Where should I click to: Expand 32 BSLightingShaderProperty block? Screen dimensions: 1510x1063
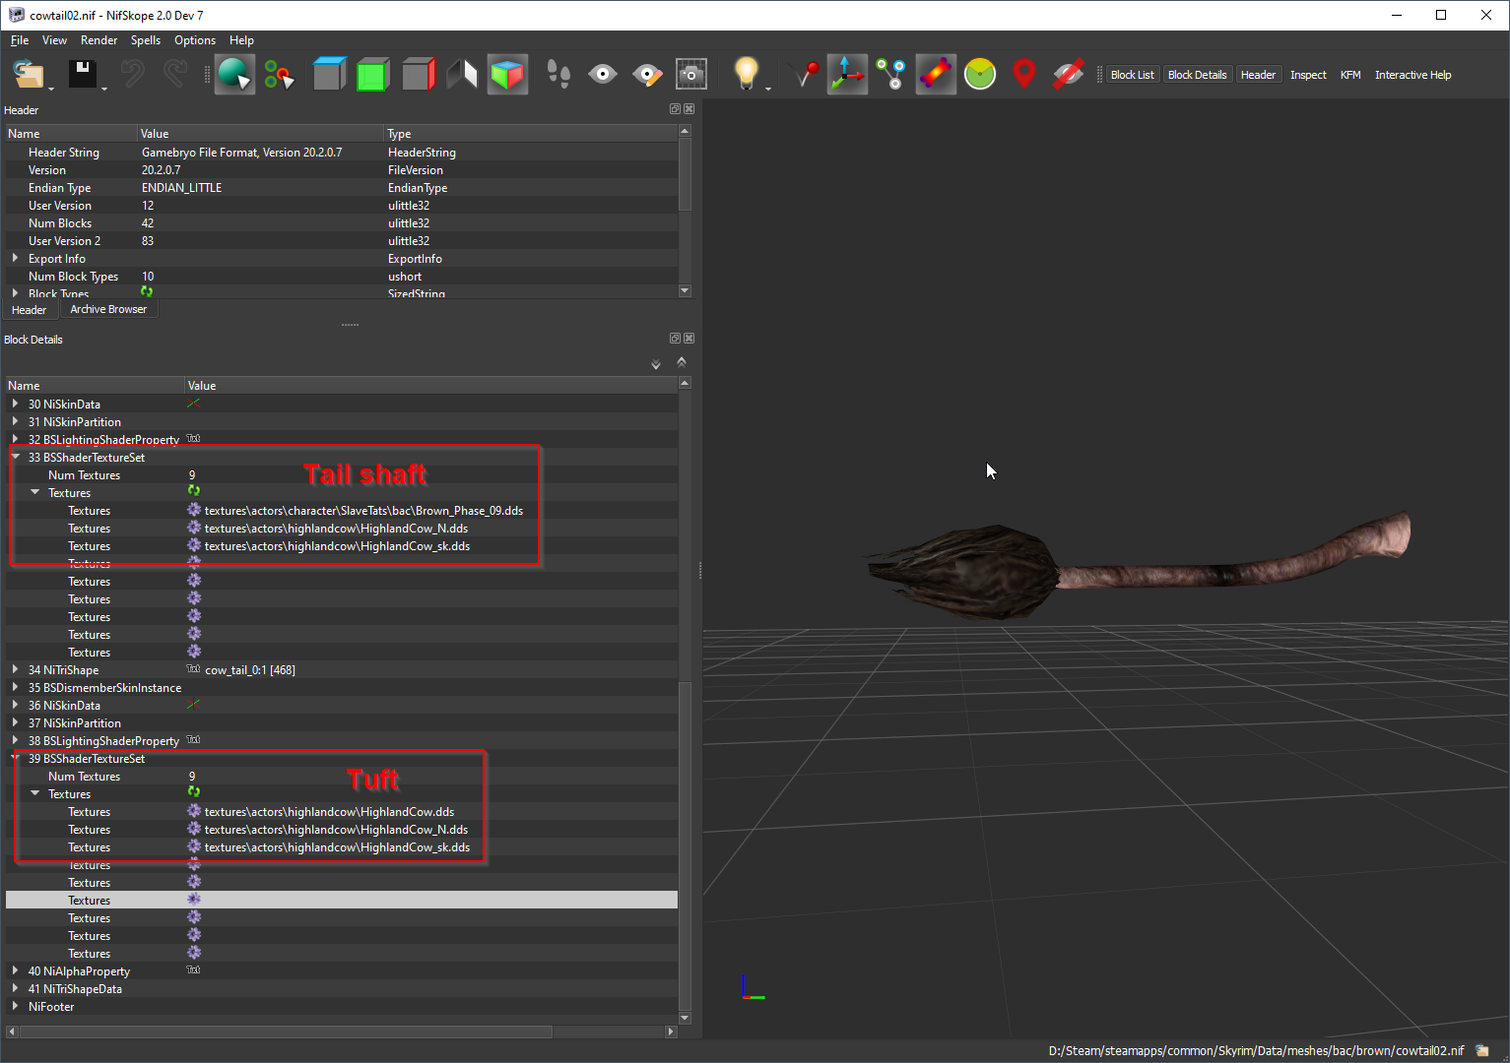[15, 439]
